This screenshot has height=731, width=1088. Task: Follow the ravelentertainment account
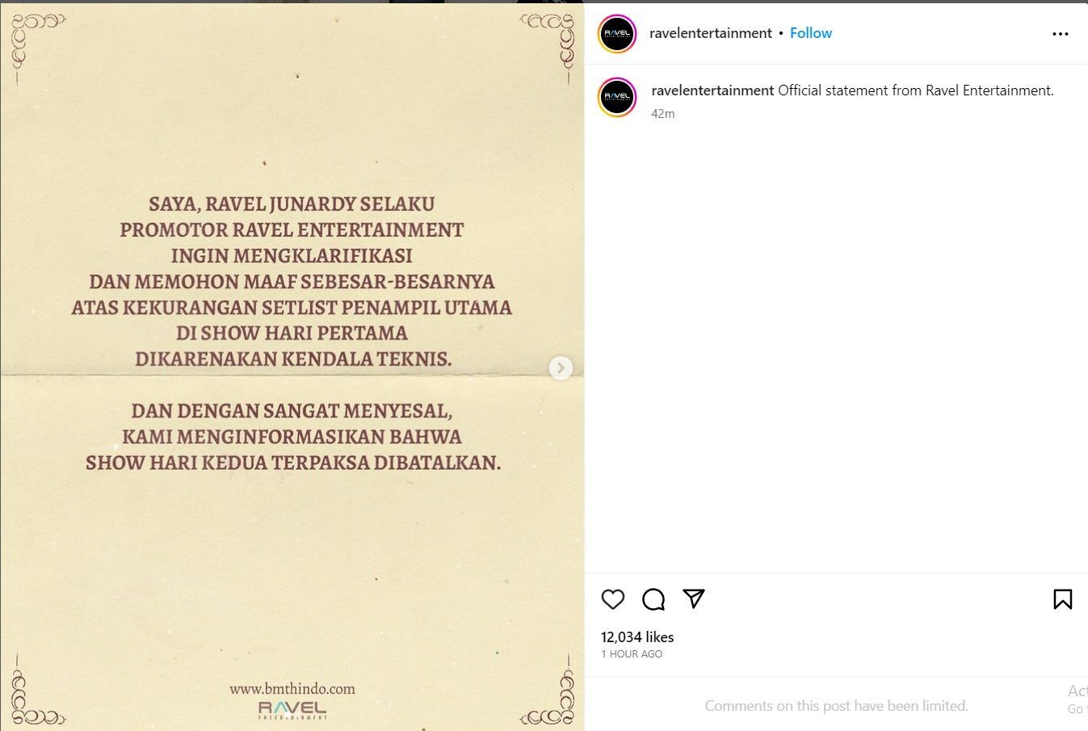(x=811, y=33)
